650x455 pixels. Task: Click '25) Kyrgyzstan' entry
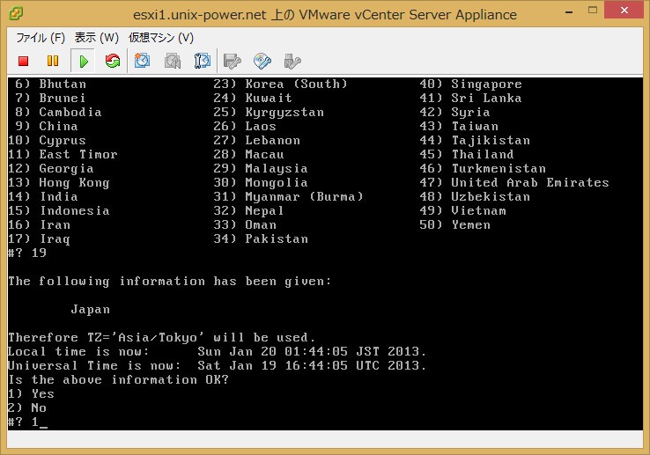[x=269, y=112]
